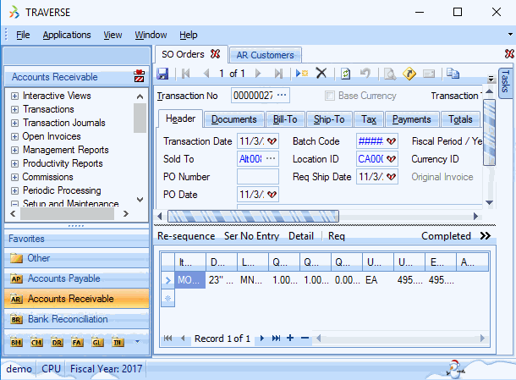The image size is (516, 380).
Task: Click the green refresh icon
Action: 345,74
